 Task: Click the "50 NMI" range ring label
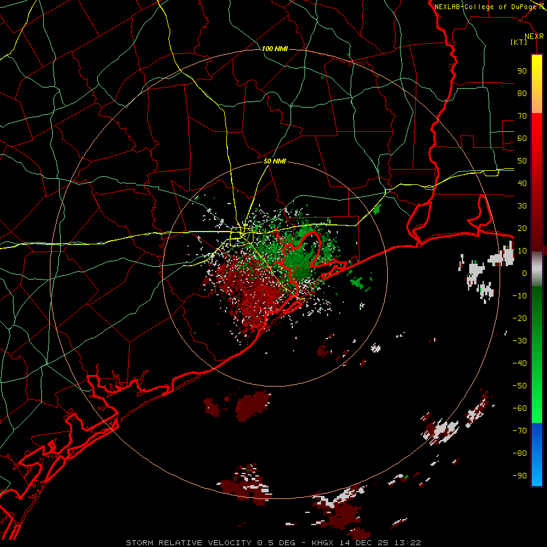[x=275, y=161]
